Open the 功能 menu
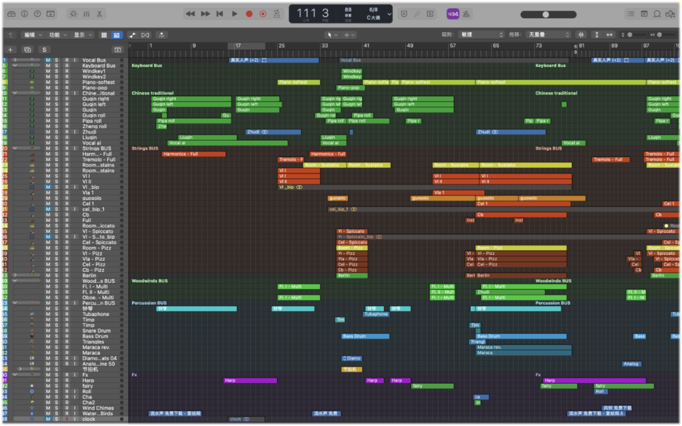682x426 pixels. [58, 35]
